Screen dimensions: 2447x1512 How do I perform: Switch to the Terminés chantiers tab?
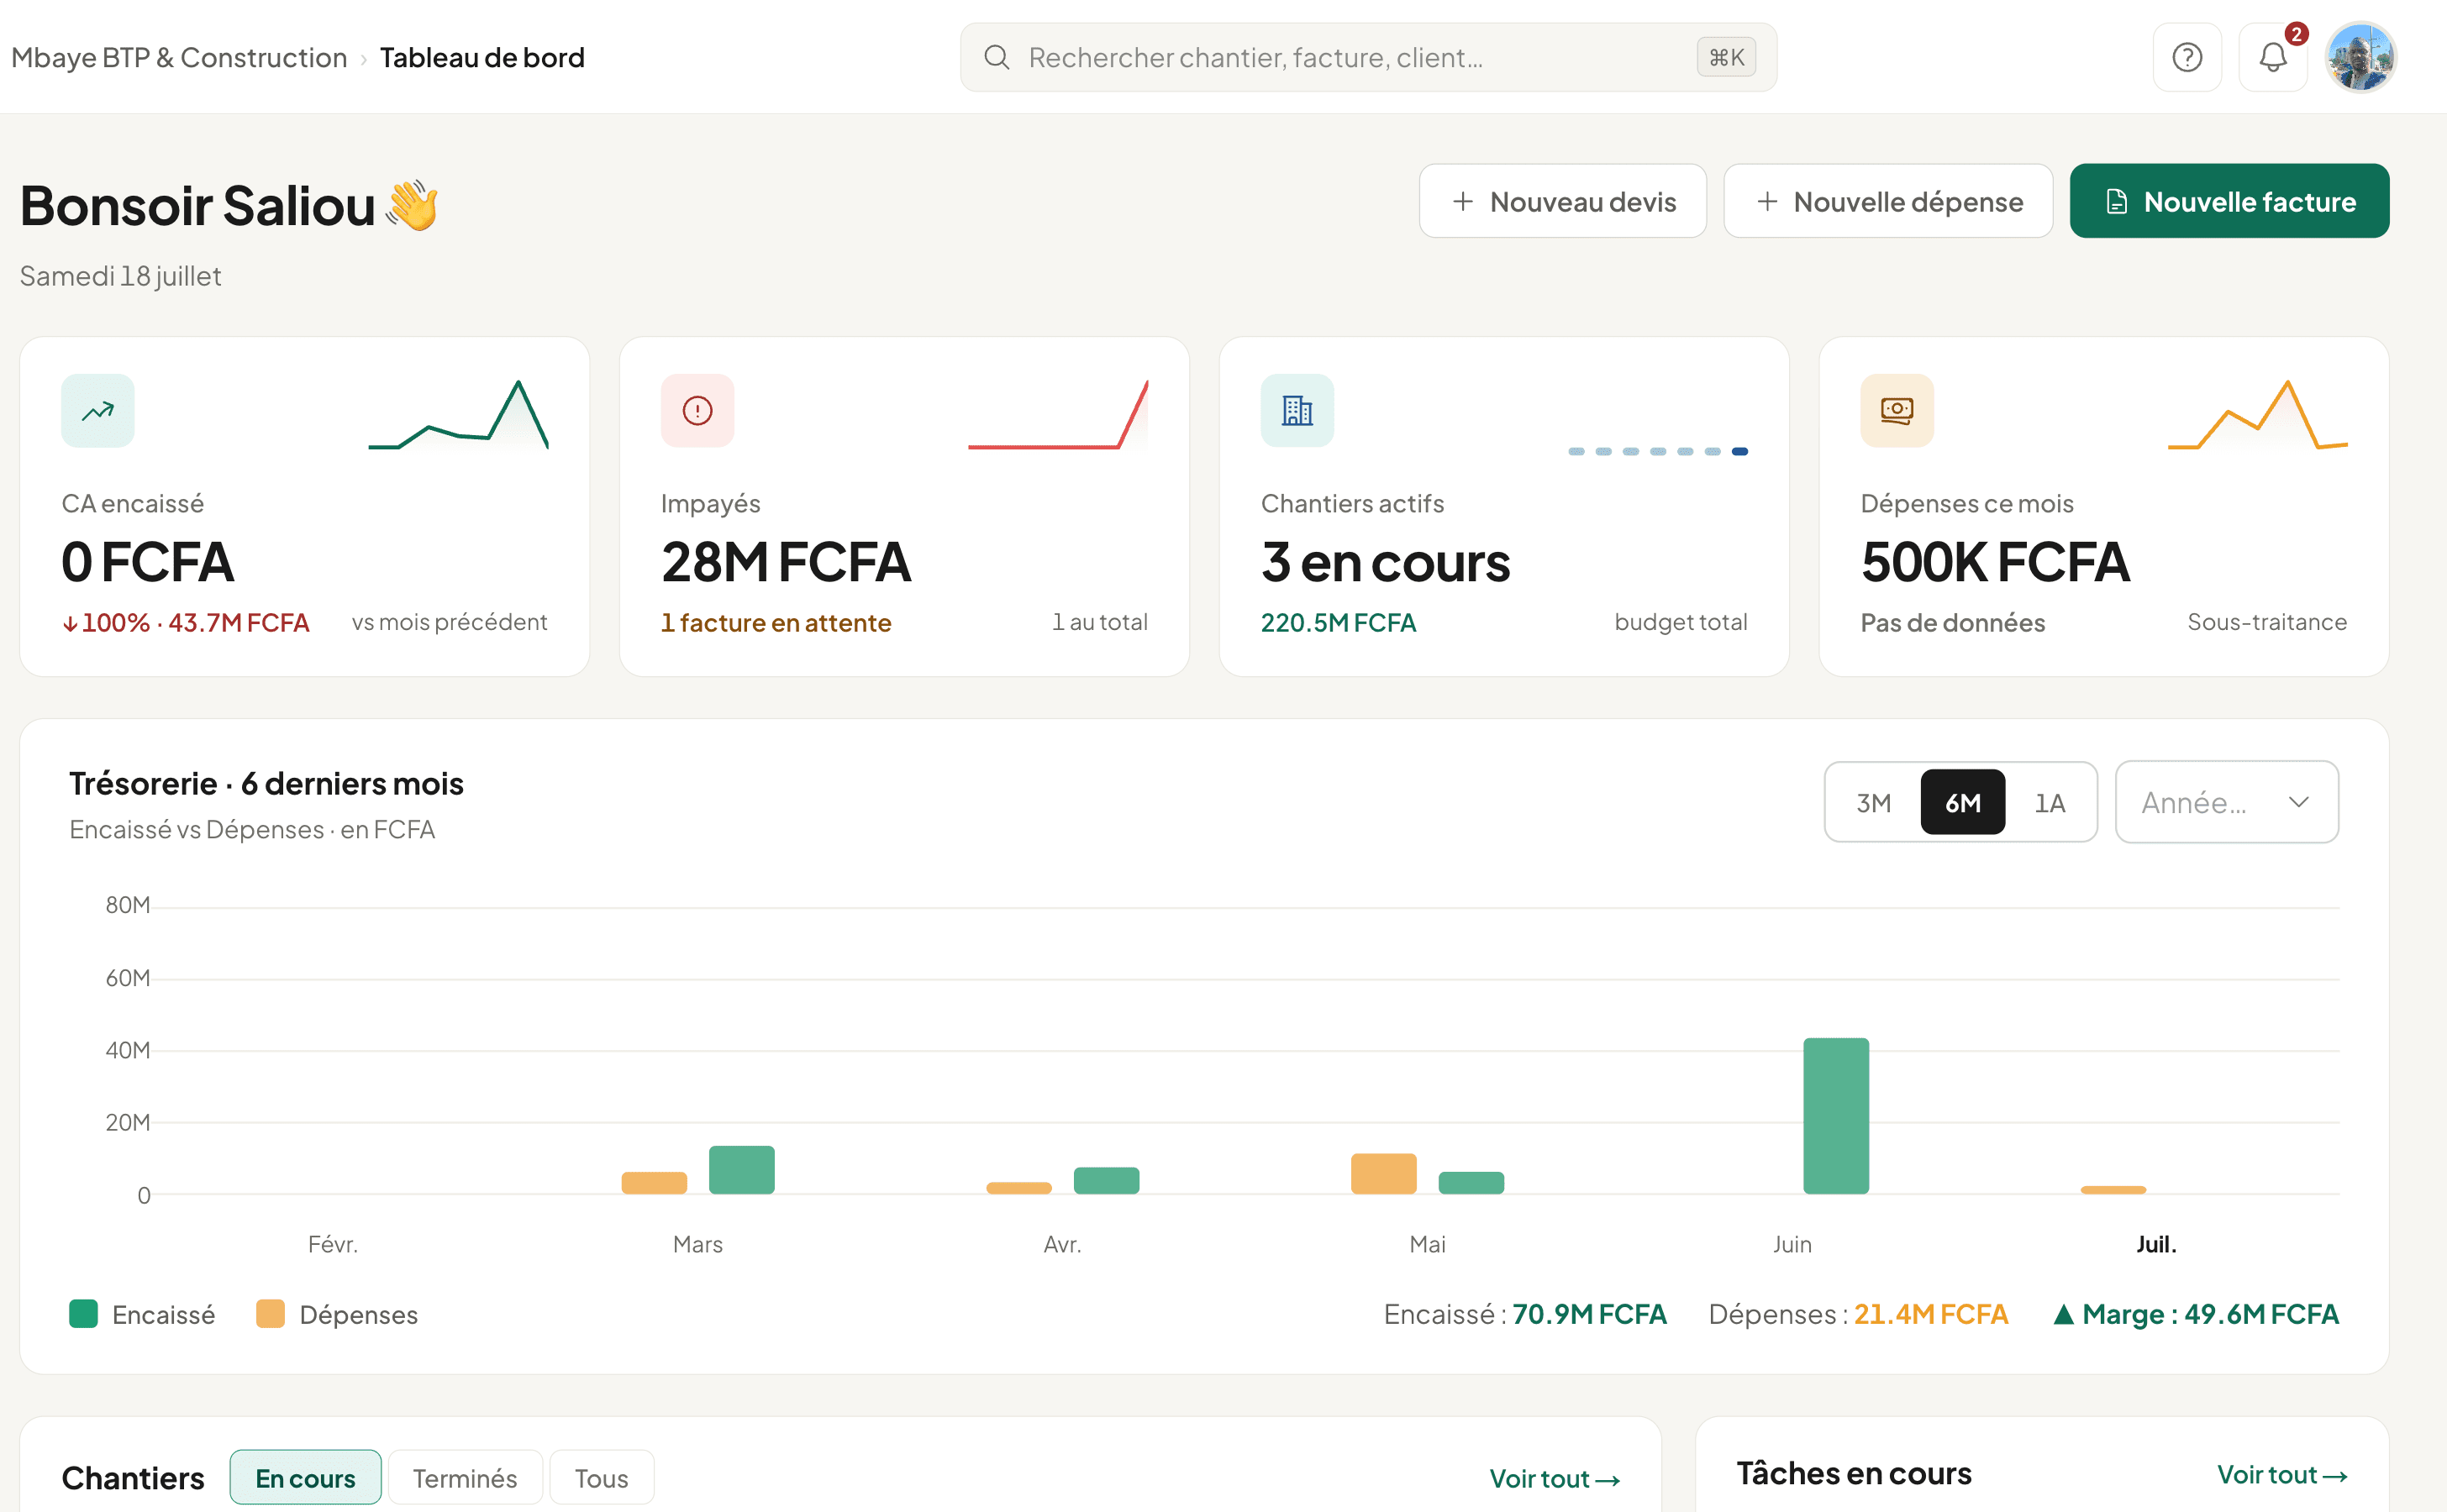[x=466, y=1477]
